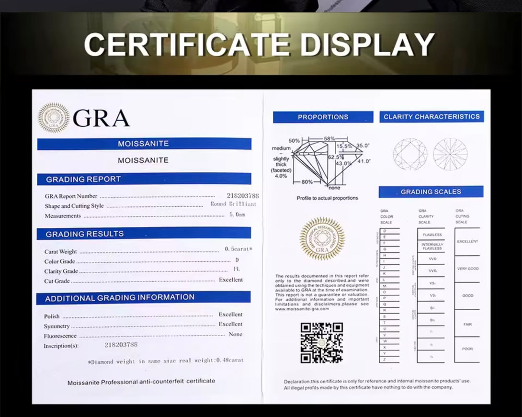Click the 35.0° crown angle label
This screenshot has width=522, height=417.
(x=363, y=146)
